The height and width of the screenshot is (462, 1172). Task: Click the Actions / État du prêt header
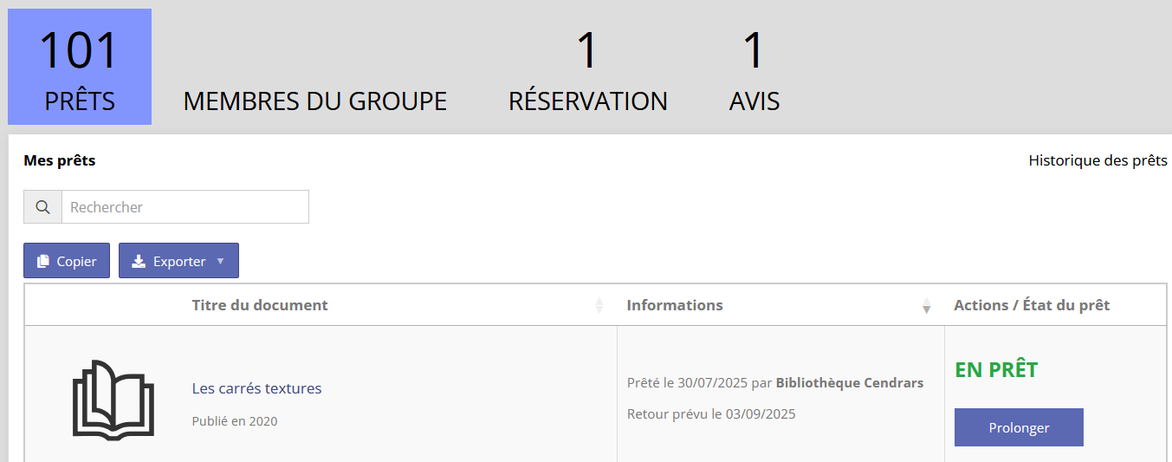coord(1032,305)
